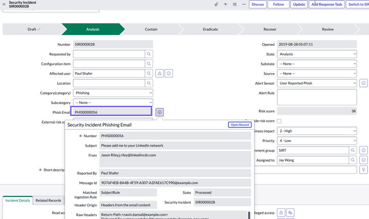Image resolution: width=369 pixels, height=219 pixels.
Task: Show Alert Sensor info icon
Action: coord(363,83)
